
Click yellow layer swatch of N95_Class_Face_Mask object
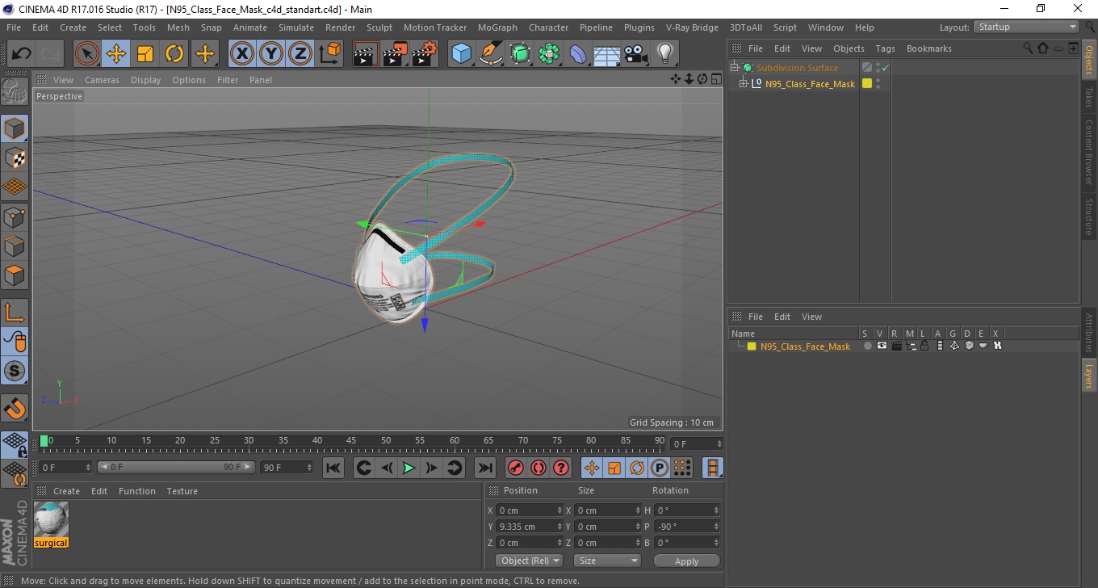coord(867,83)
